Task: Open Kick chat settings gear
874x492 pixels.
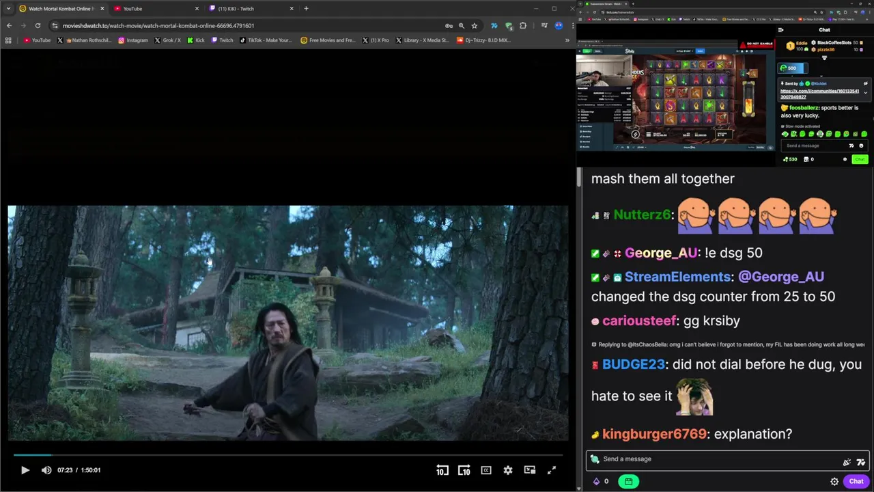Action: coord(845,159)
